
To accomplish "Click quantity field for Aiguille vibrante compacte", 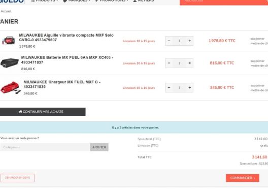I will point(179,41).
